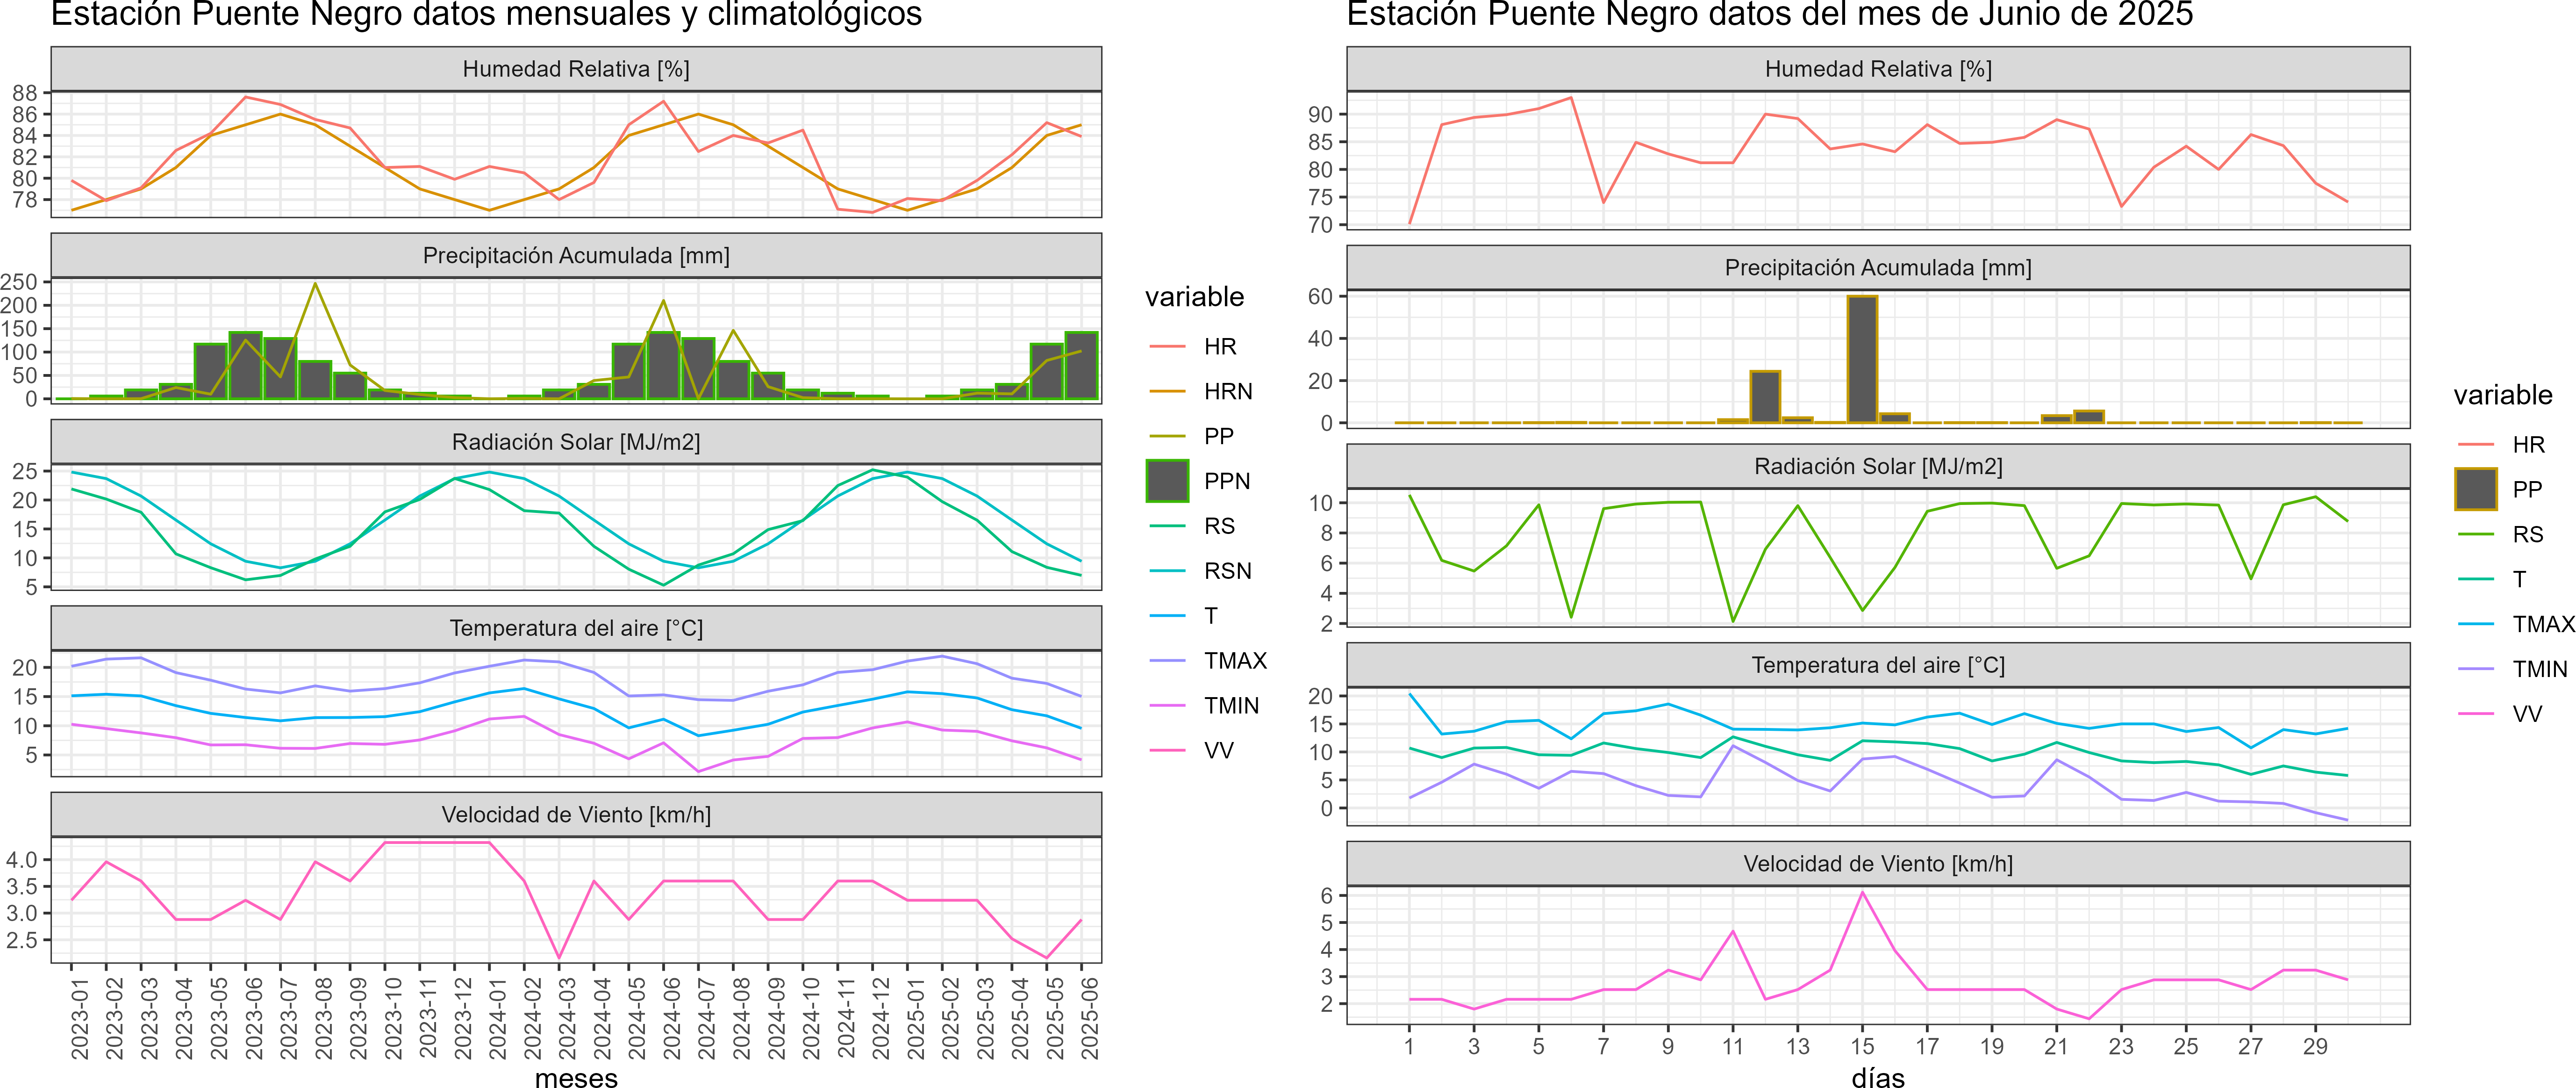Viewport: 2576px width, 1088px height.
Task: Click TMIN label in right legend
Action: click(x=2540, y=669)
